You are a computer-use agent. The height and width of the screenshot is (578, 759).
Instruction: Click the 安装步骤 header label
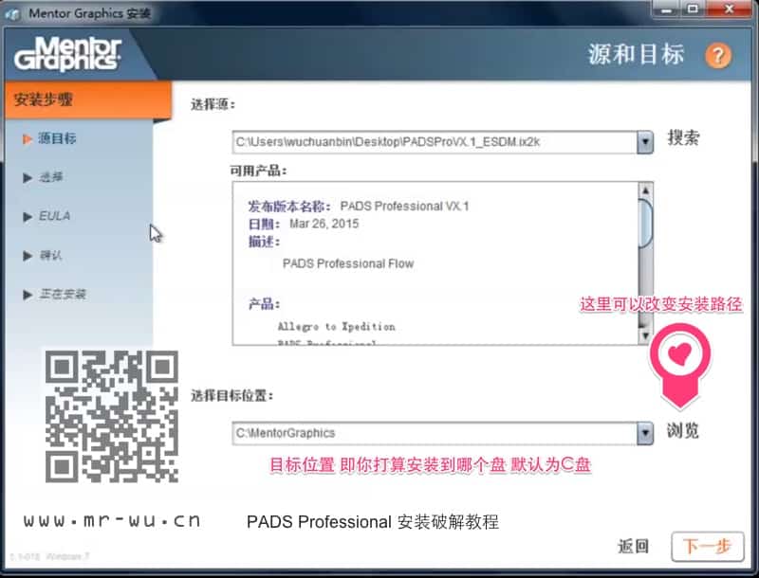point(43,99)
